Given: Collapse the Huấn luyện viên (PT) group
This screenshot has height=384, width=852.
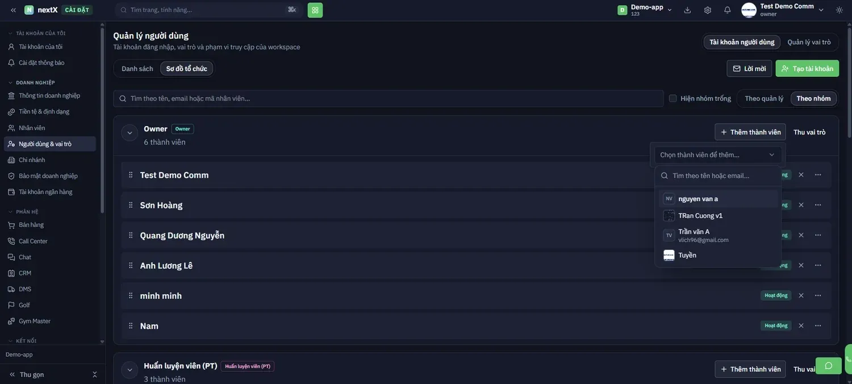Looking at the screenshot, I should 130,370.
